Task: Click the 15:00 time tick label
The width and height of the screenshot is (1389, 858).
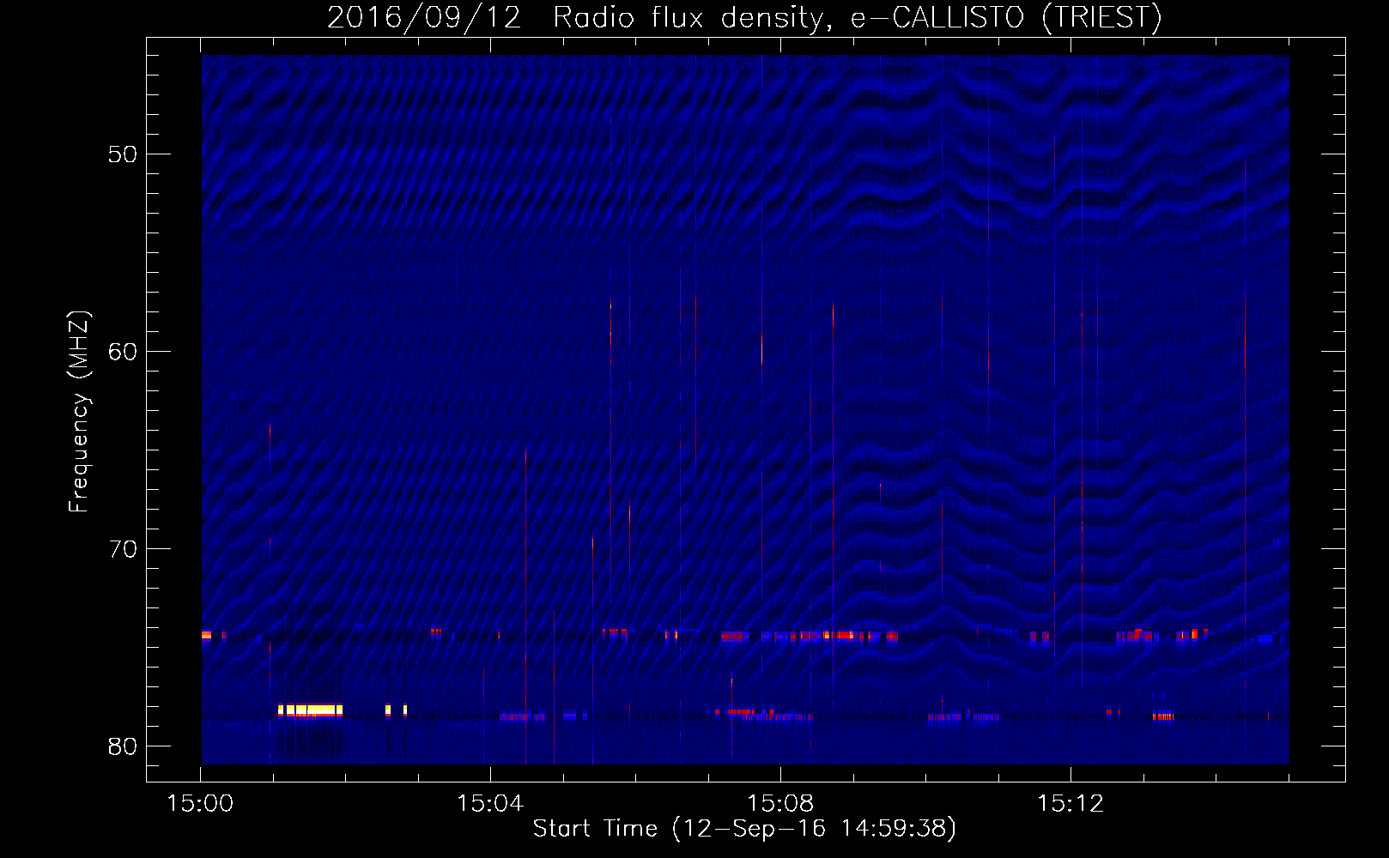Action: (x=200, y=803)
